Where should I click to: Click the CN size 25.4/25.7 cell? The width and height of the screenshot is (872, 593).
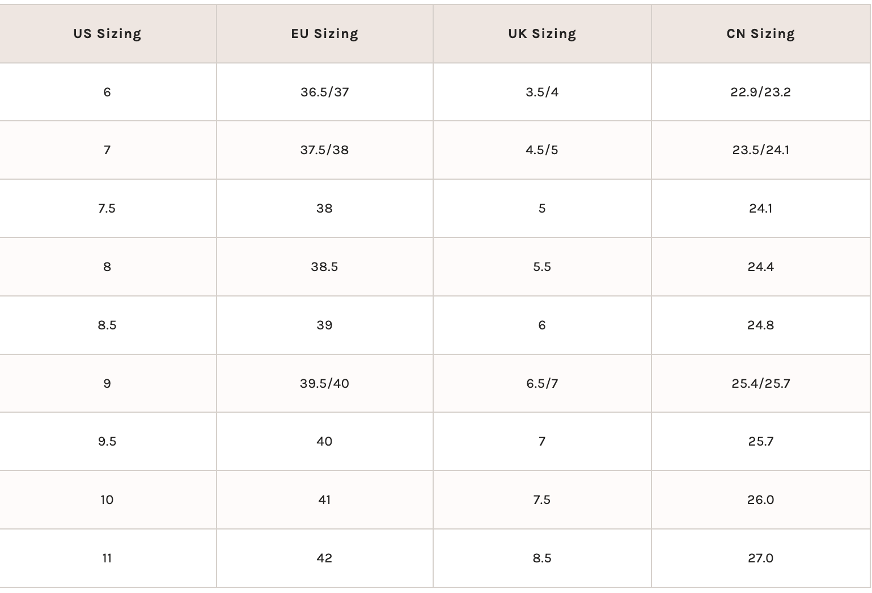point(760,384)
